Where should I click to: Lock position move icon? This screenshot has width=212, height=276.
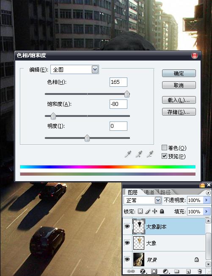(154, 211)
